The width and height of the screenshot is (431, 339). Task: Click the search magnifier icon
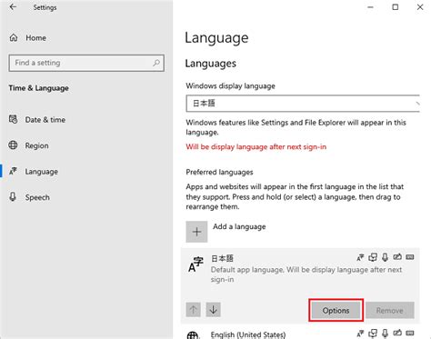(x=156, y=63)
